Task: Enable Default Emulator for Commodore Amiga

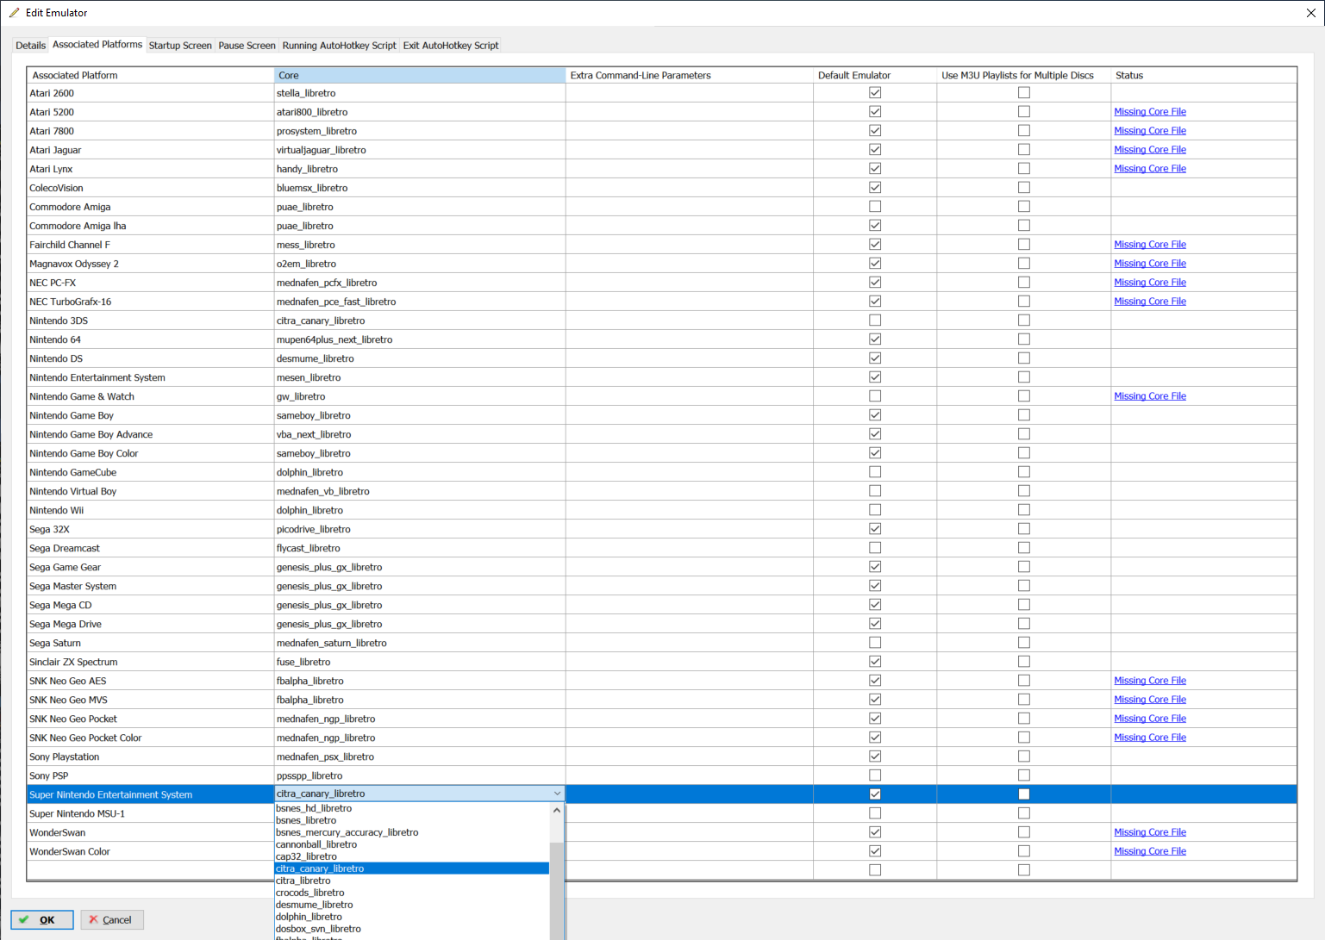Action: coord(875,207)
